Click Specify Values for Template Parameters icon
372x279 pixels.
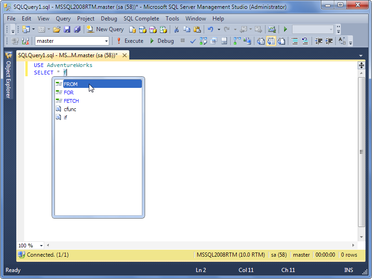[x=342, y=41]
